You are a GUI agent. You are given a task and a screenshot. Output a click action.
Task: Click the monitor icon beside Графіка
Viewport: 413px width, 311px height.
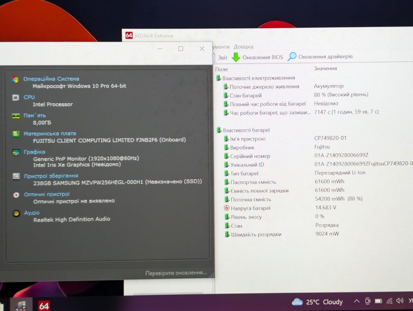click(x=16, y=153)
